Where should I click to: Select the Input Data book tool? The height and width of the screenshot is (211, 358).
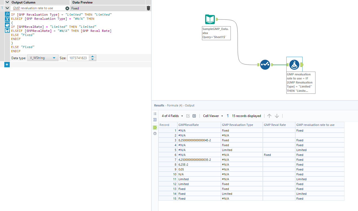(210, 19)
